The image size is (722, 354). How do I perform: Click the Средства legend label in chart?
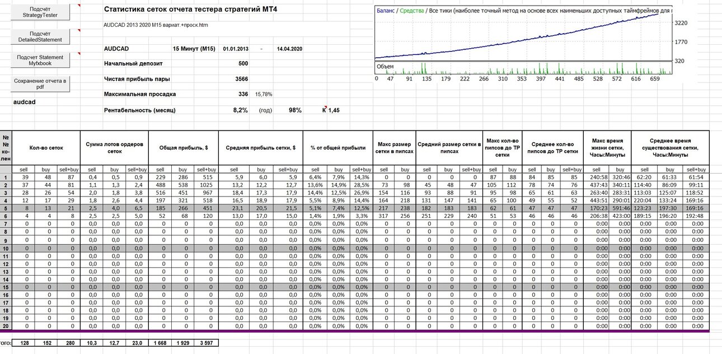point(411,11)
